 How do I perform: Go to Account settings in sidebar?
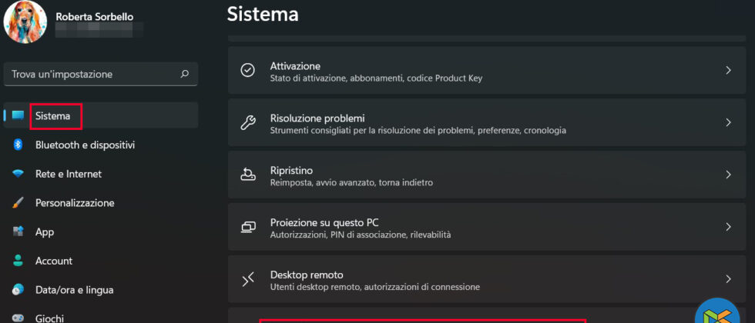pos(54,261)
